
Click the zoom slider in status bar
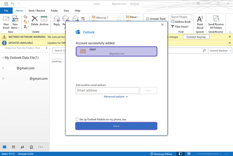(x=208, y=154)
